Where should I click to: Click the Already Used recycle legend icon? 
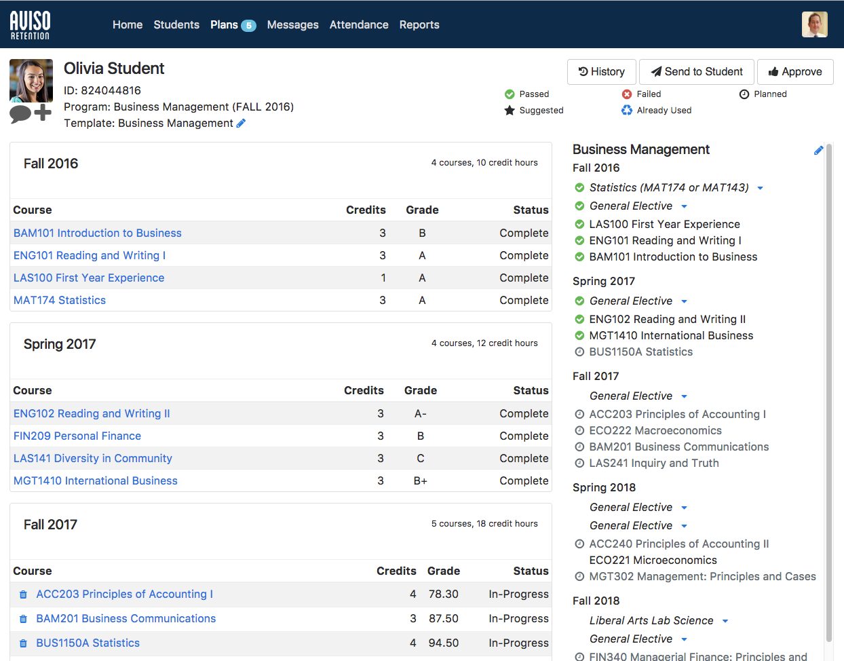tap(627, 110)
